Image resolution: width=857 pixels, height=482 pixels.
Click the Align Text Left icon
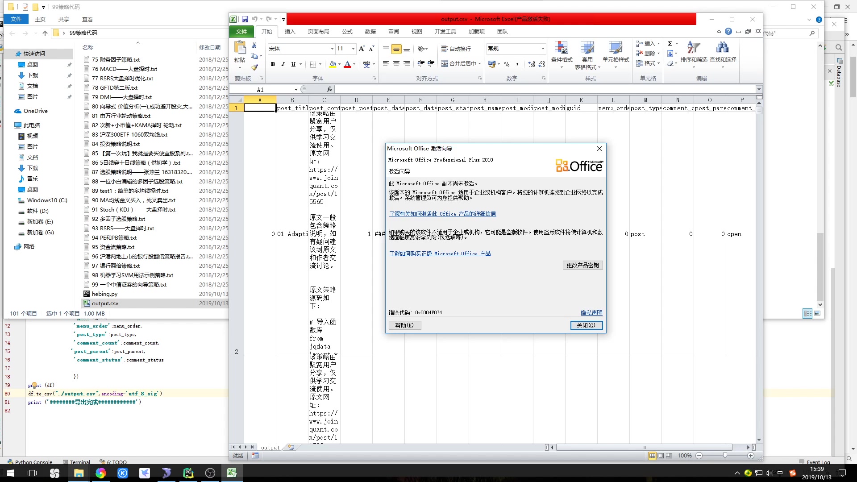pyautogui.click(x=386, y=64)
